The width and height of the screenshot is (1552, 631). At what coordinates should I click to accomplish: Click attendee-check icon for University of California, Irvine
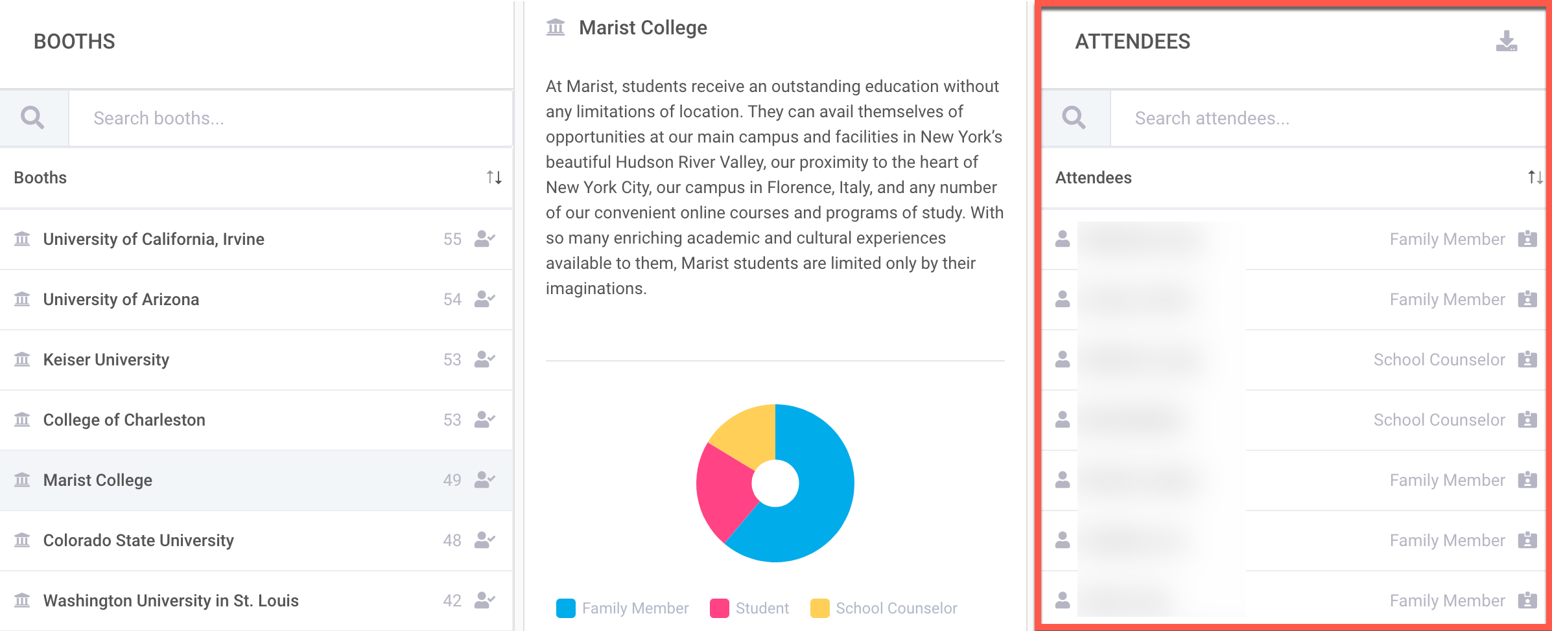pyautogui.click(x=484, y=239)
